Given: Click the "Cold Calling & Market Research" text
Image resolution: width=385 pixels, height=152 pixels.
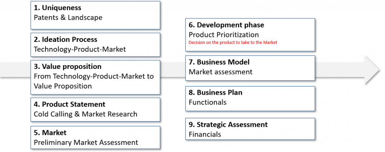Looking at the screenshot, I should coord(85,114).
